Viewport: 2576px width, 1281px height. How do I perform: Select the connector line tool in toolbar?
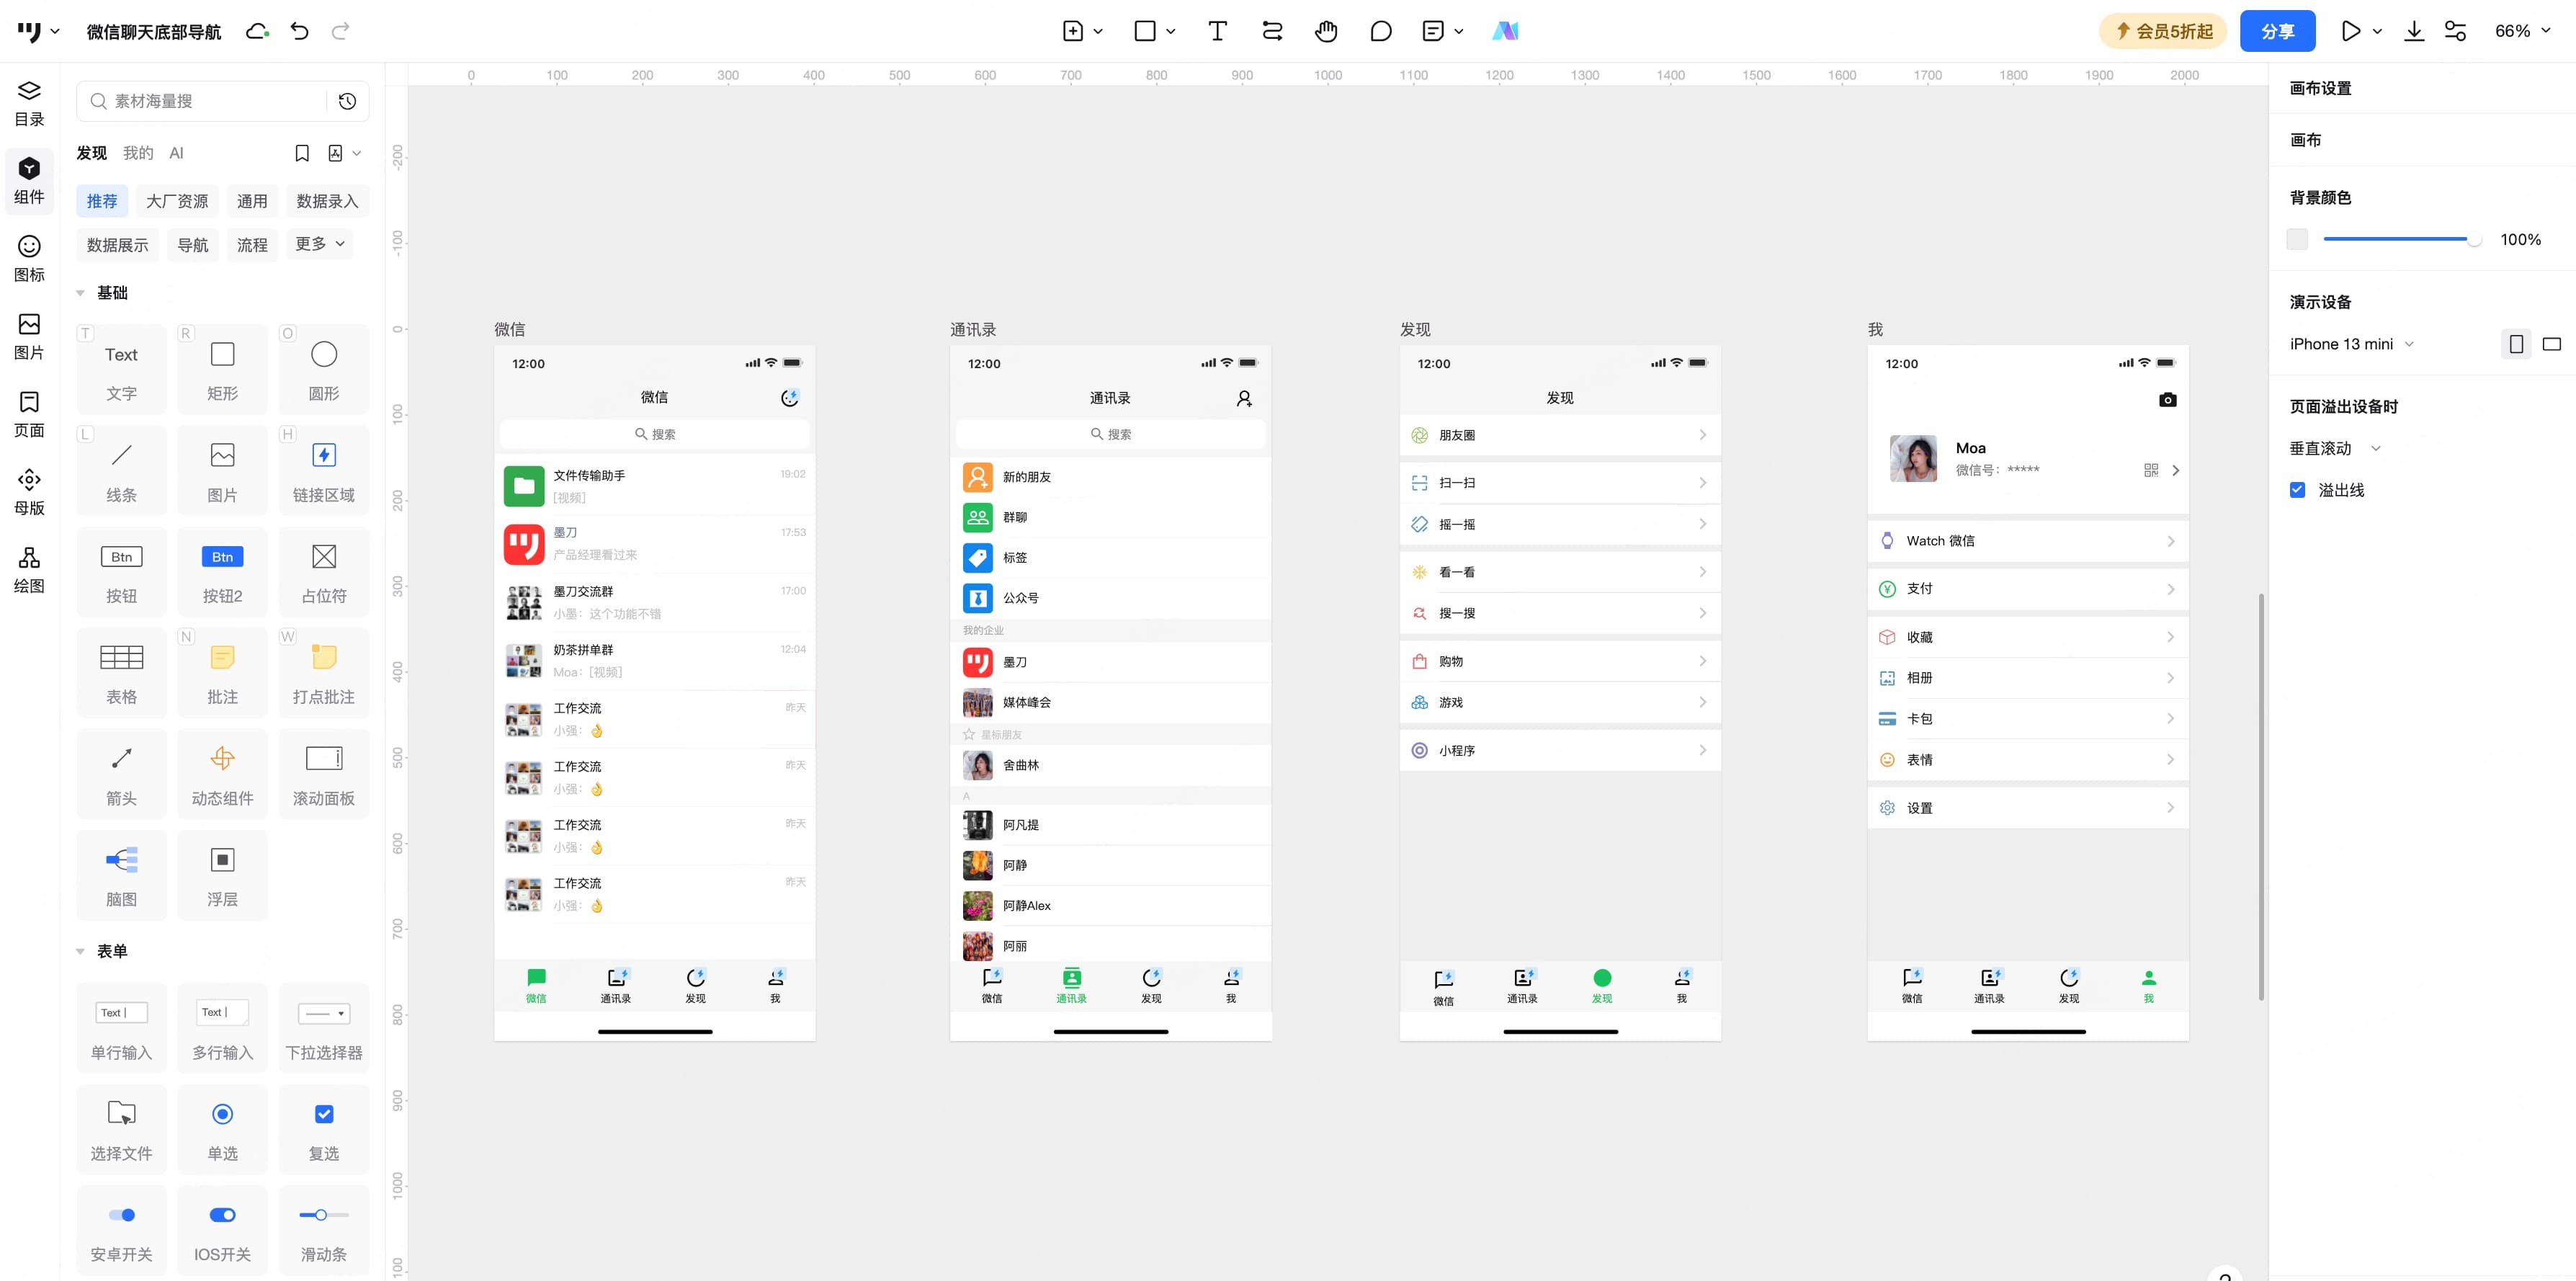point(1272,31)
